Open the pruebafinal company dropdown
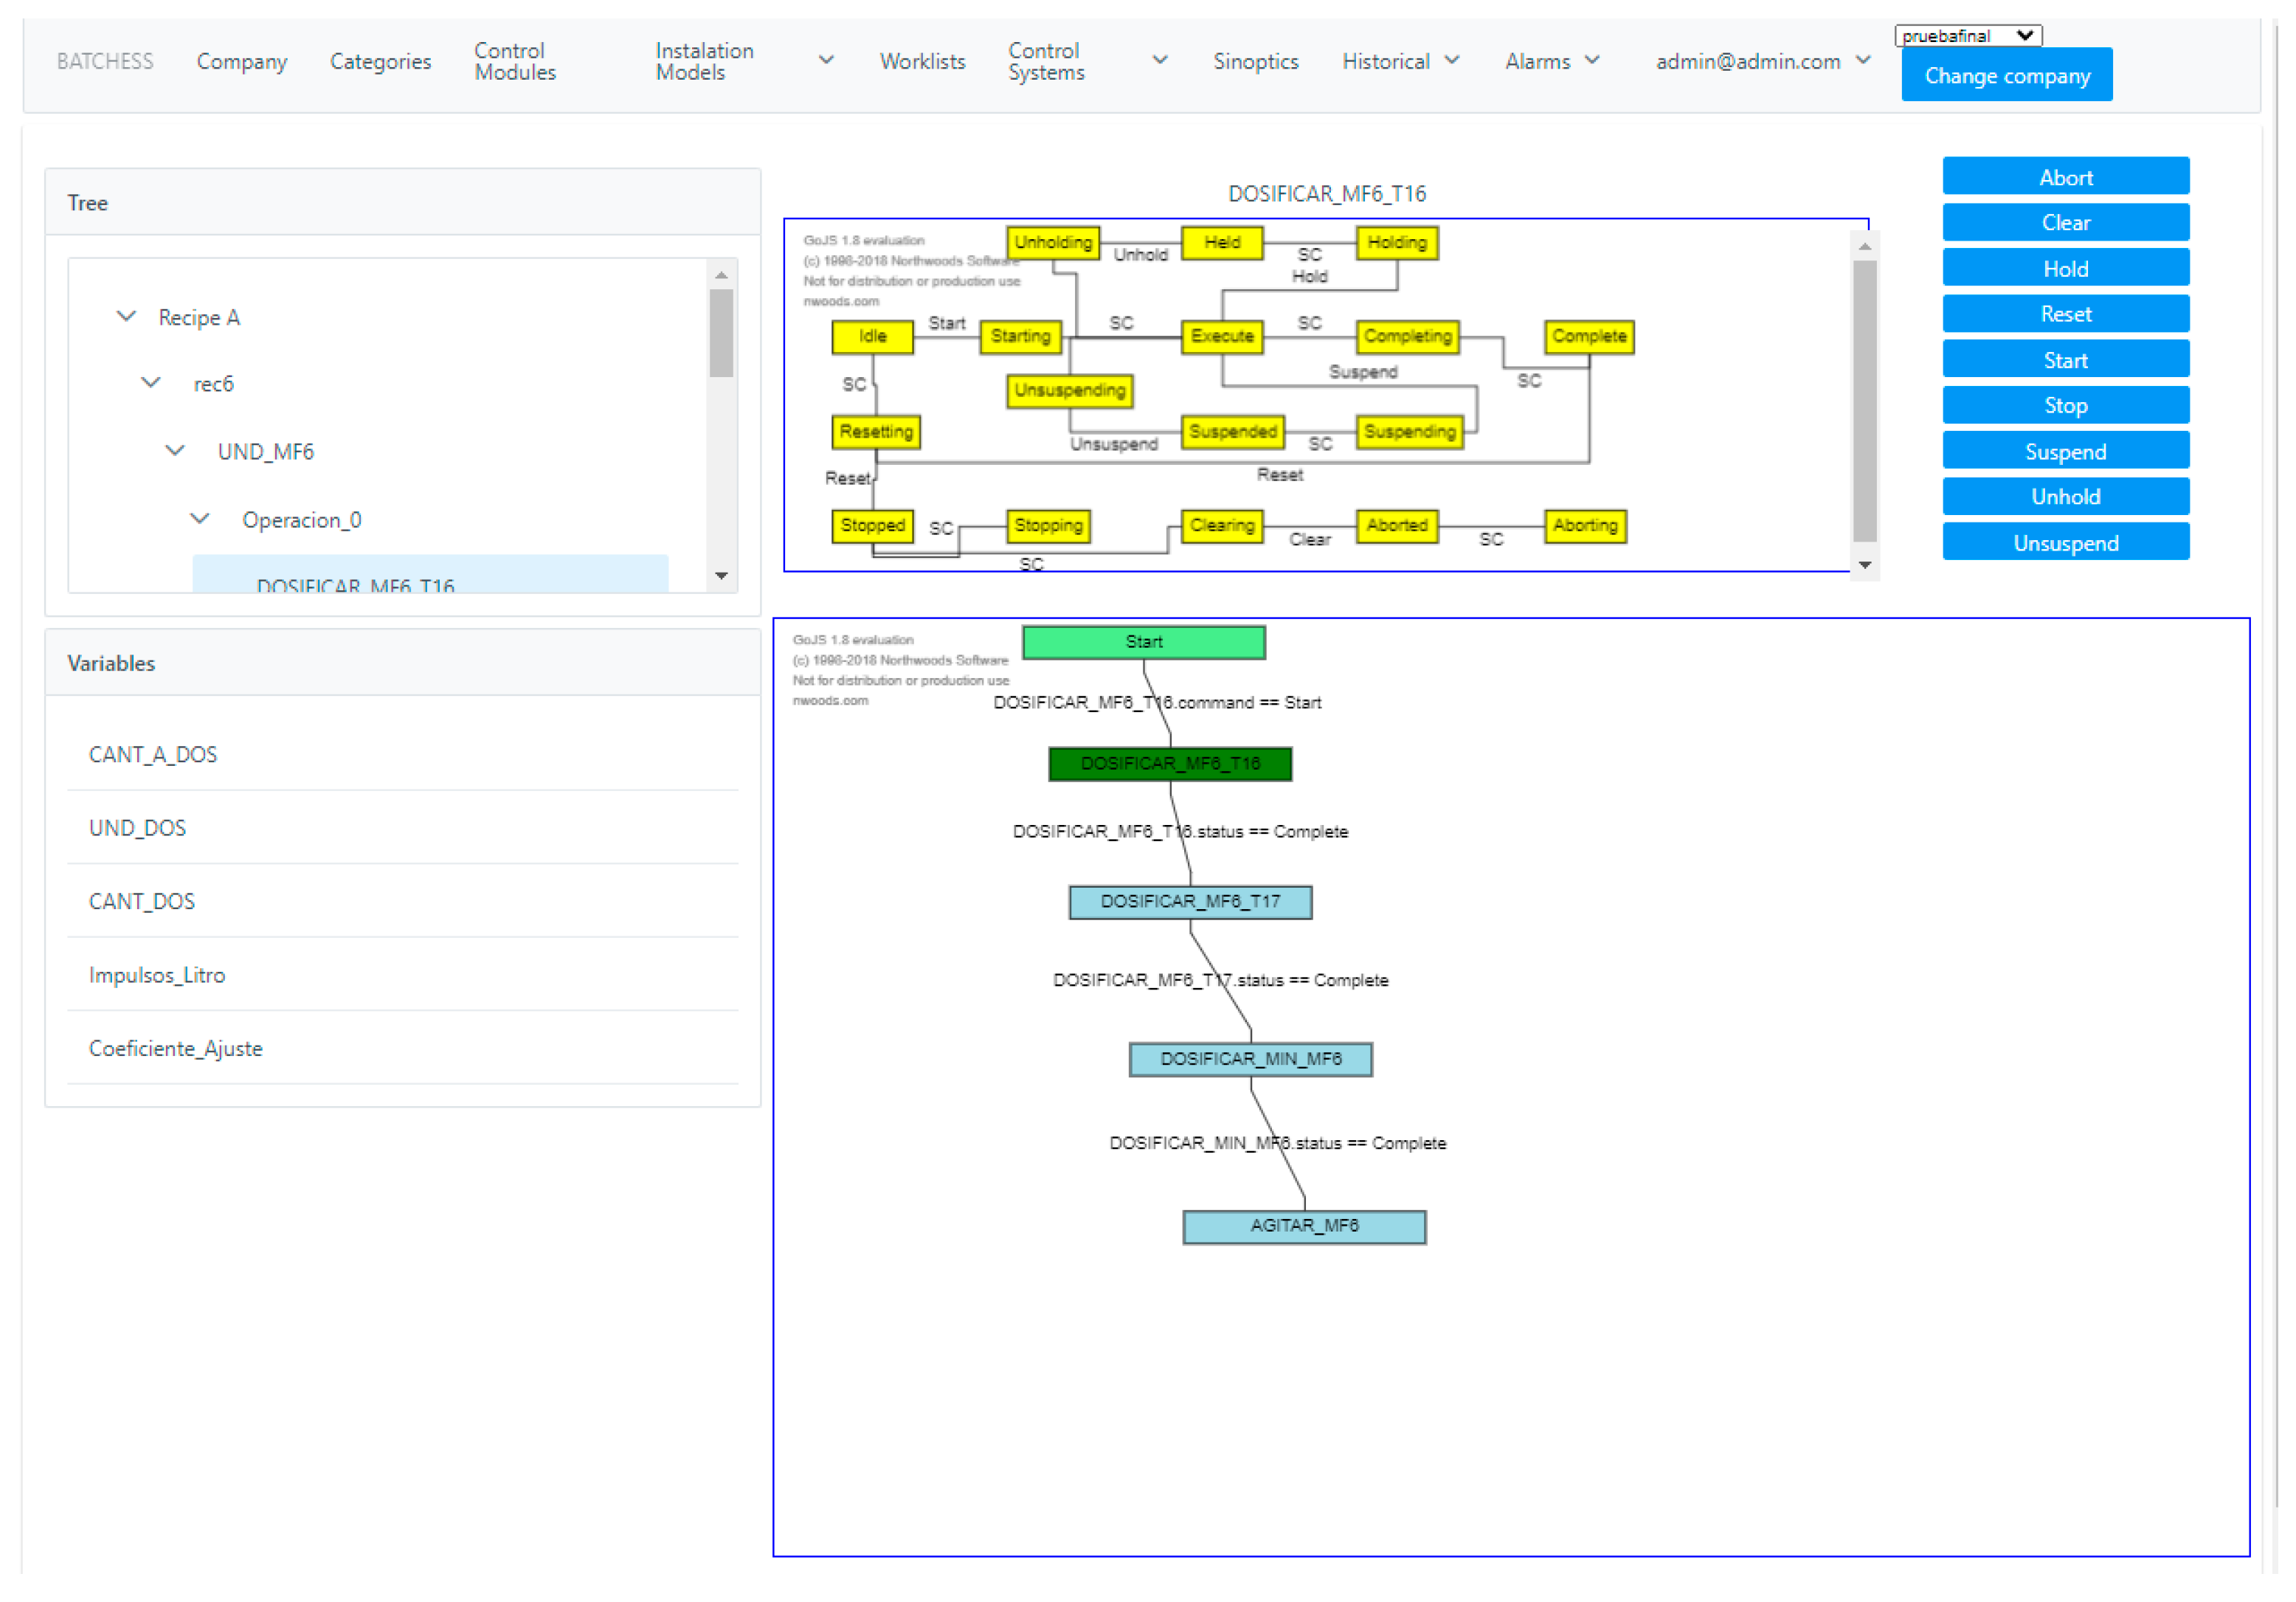This screenshot has width=2296, height=1602. [x=1966, y=35]
